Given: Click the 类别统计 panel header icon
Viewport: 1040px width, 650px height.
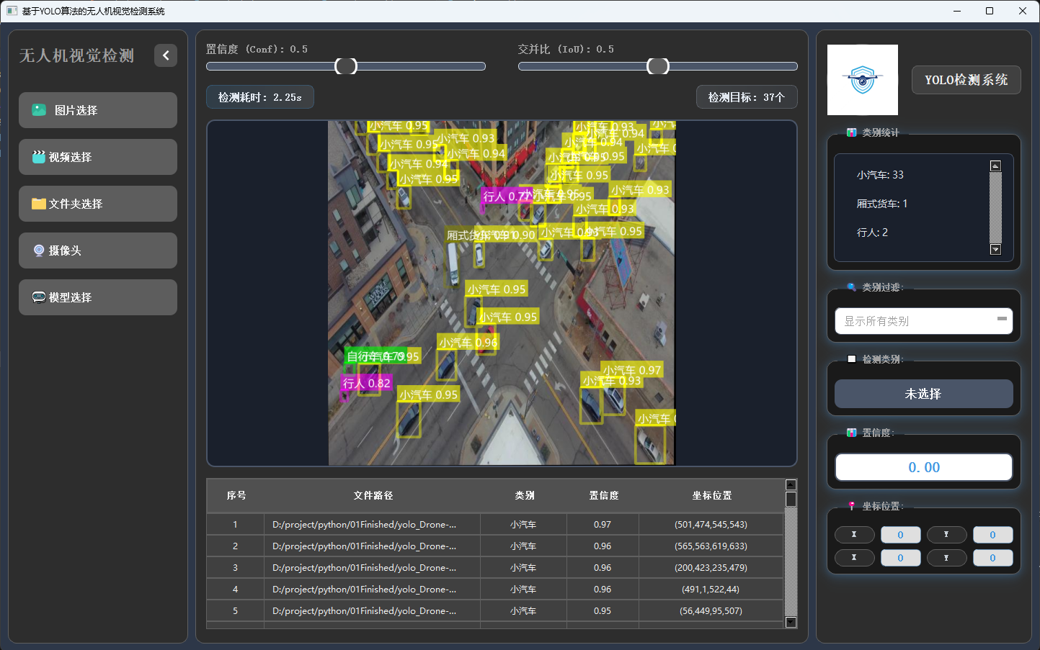Looking at the screenshot, I should [x=851, y=132].
